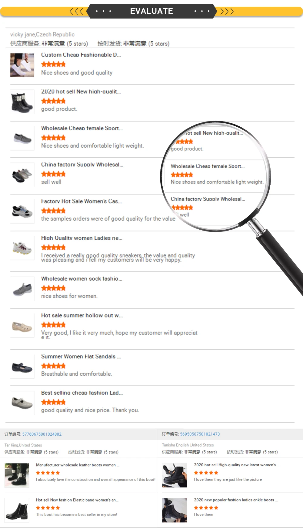The width and height of the screenshot is (303, 531).
Task: Click the EVALUATE banner heading
Action: click(x=151, y=11)
